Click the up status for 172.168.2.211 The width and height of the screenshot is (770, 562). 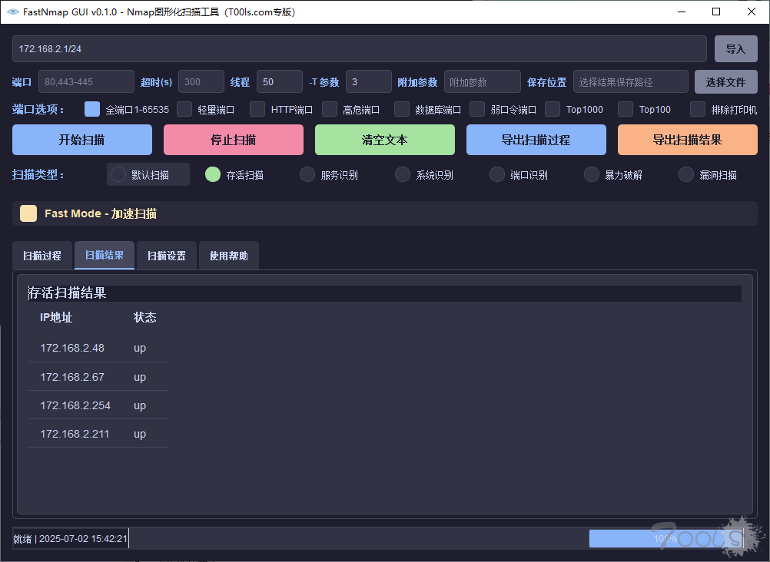coord(140,435)
